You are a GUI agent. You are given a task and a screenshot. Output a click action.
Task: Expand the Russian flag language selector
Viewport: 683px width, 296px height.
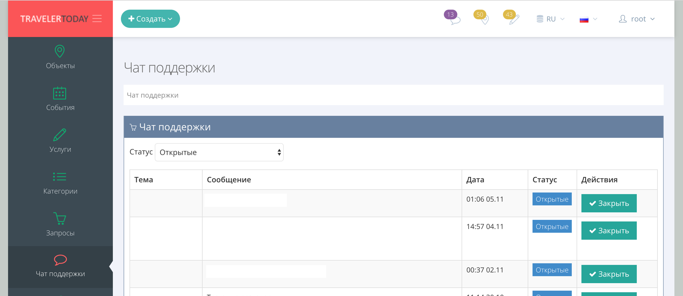point(588,20)
